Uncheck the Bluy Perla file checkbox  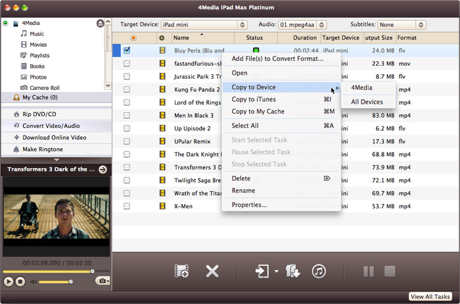click(x=127, y=50)
